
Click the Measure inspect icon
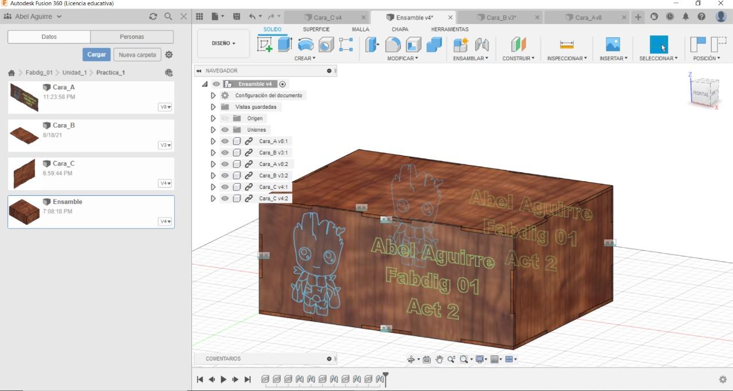[567, 45]
